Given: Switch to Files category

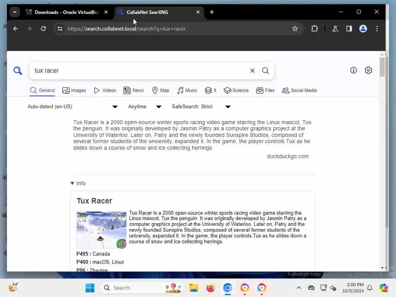Looking at the screenshot, I should pyautogui.click(x=265, y=90).
